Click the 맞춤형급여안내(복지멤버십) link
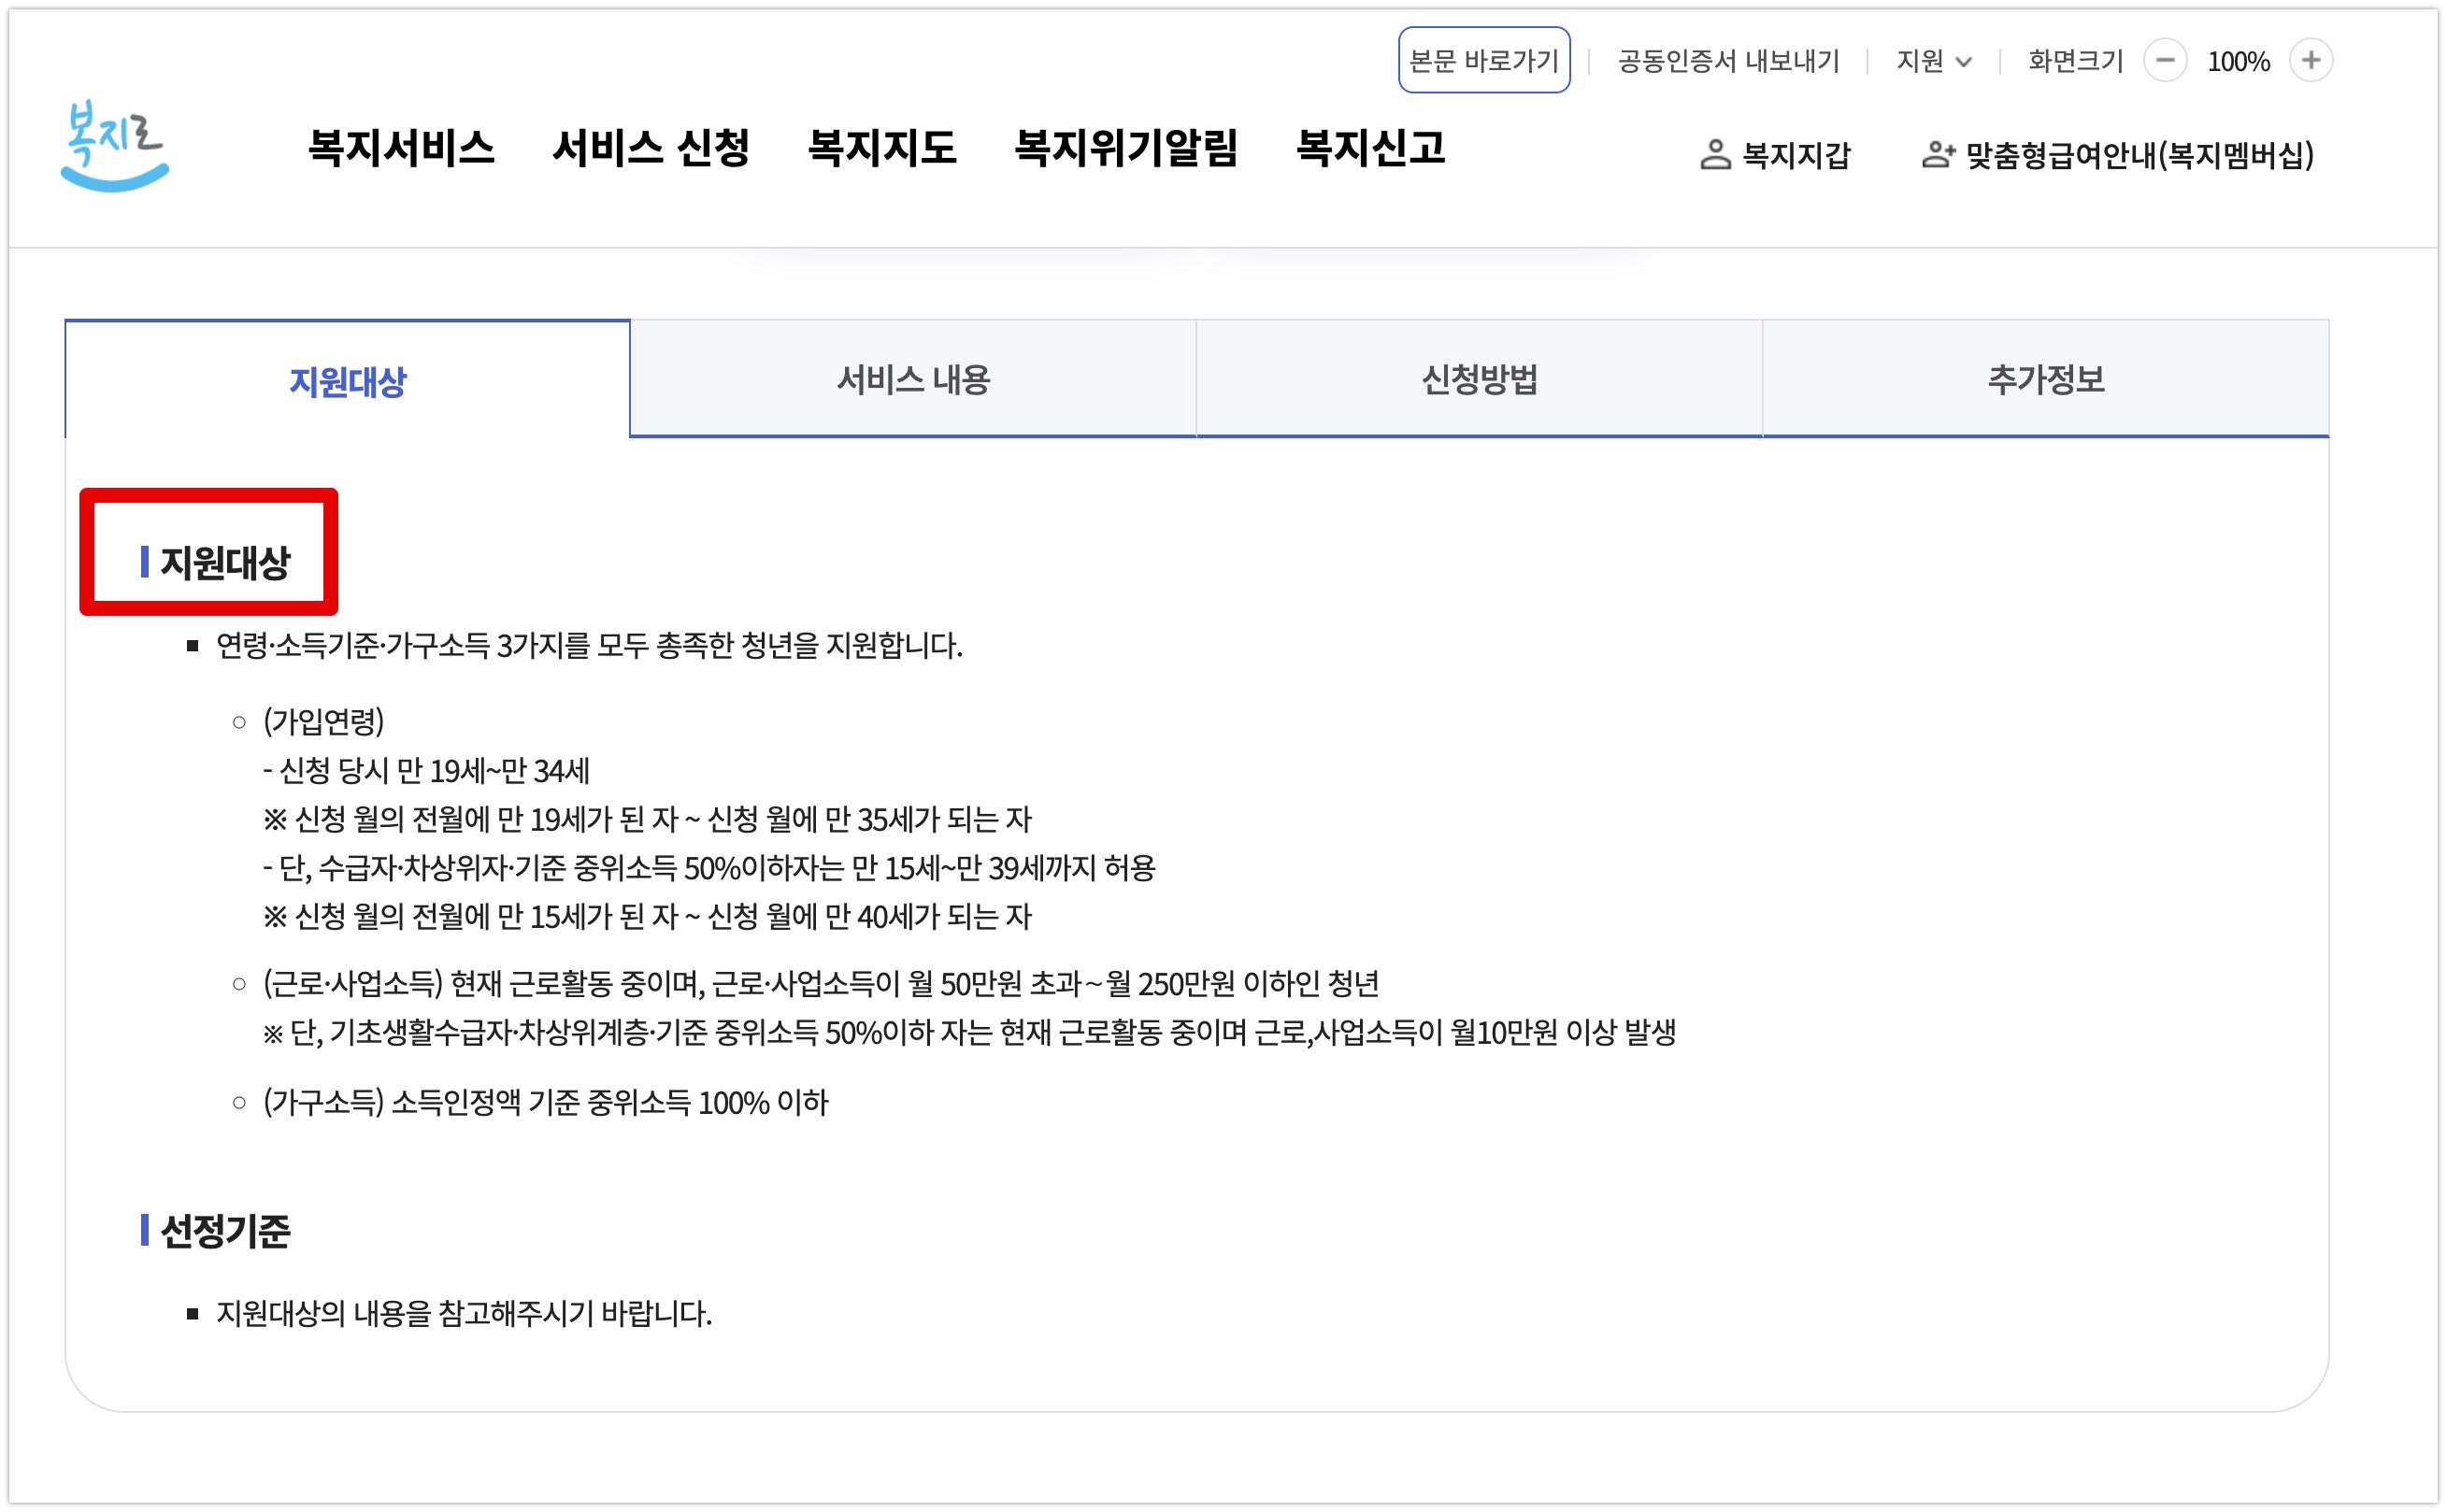The height and width of the screenshot is (1512, 2447). coord(2139,155)
